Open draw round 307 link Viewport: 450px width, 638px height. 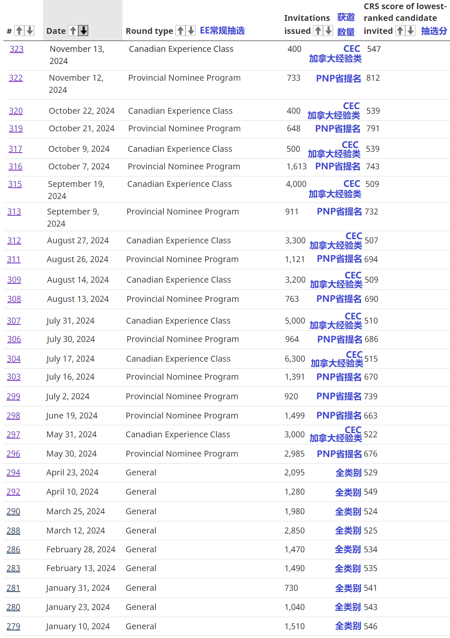14,321
